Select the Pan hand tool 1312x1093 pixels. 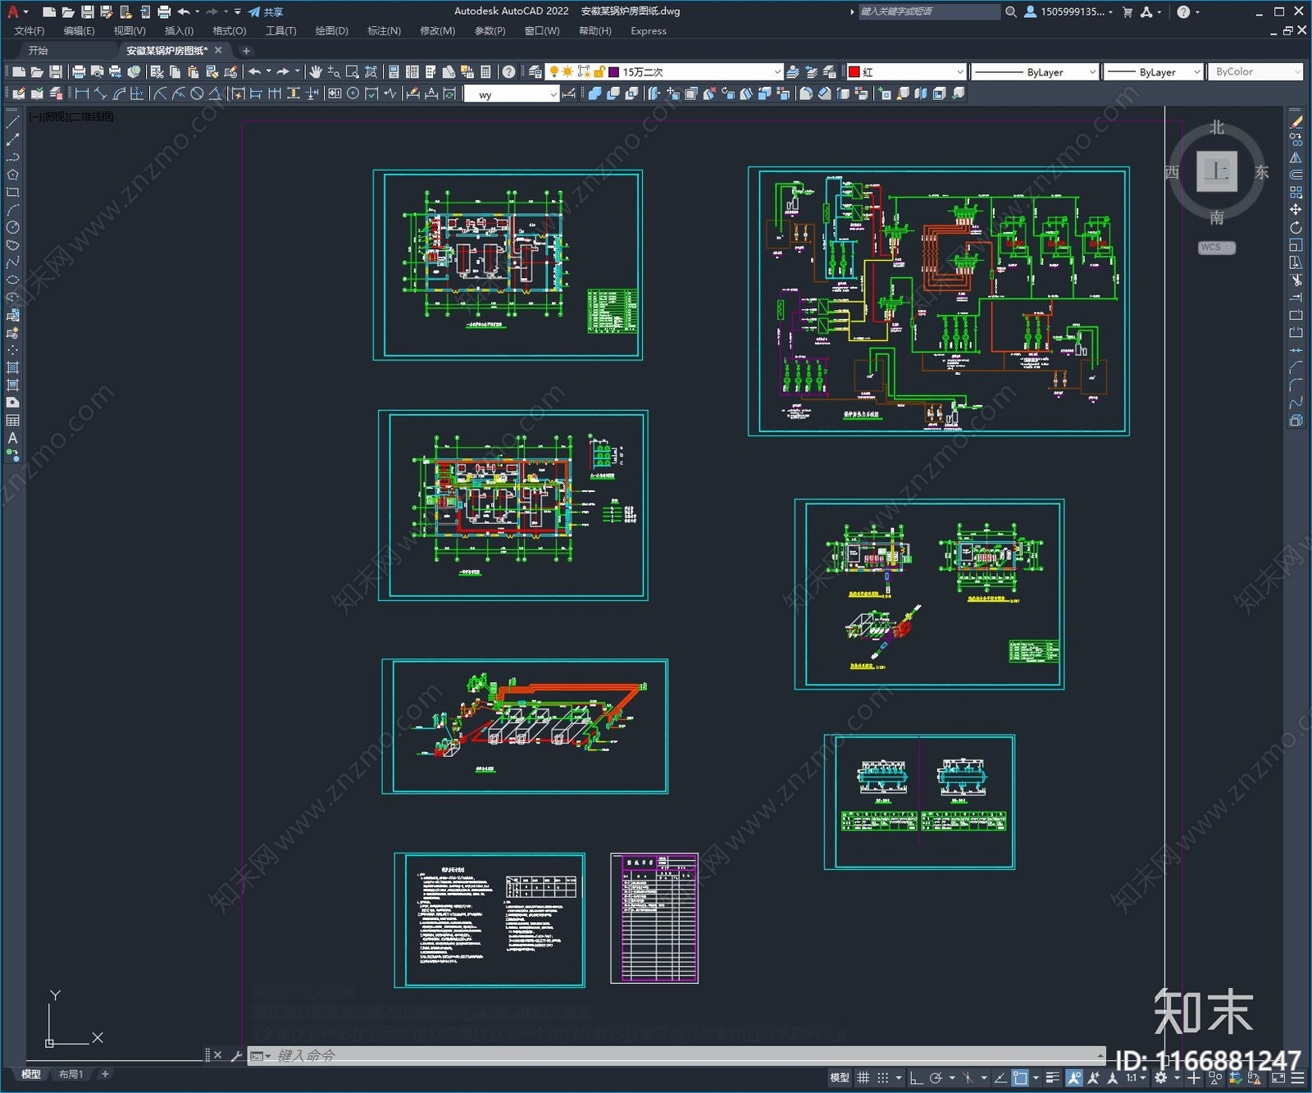tap(316, 72)
